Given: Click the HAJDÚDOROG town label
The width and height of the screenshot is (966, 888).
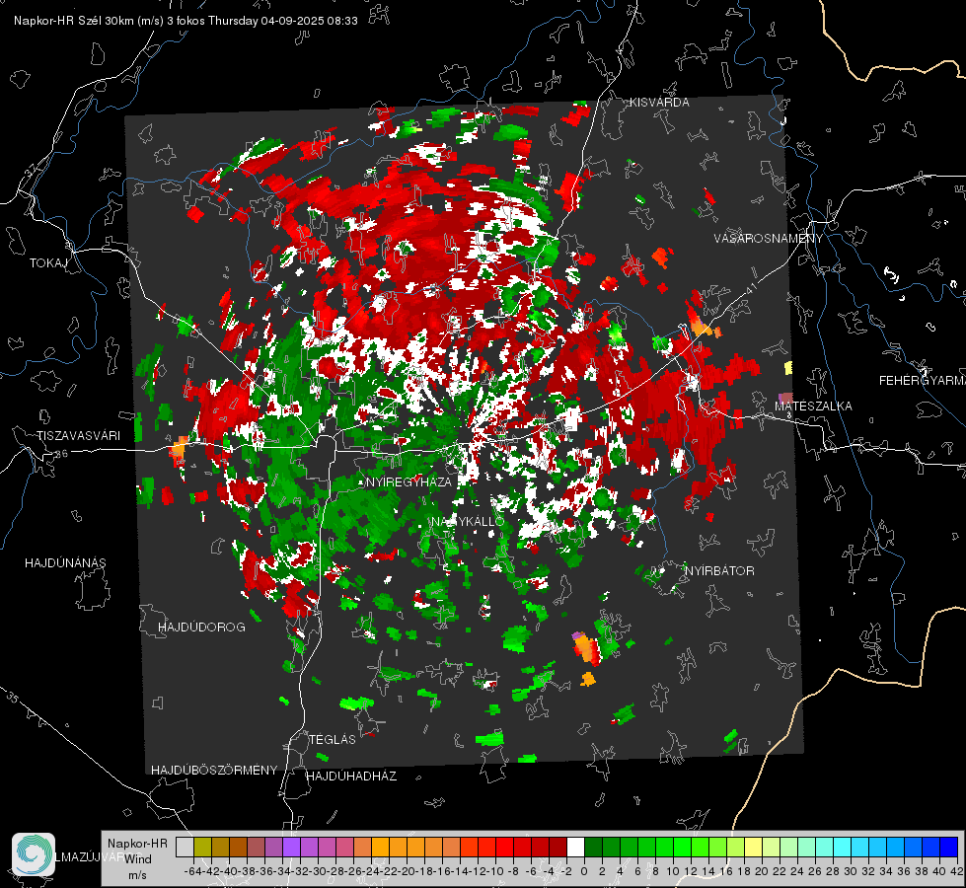Looking at the screenshot, I should click(x=201, y=627).
